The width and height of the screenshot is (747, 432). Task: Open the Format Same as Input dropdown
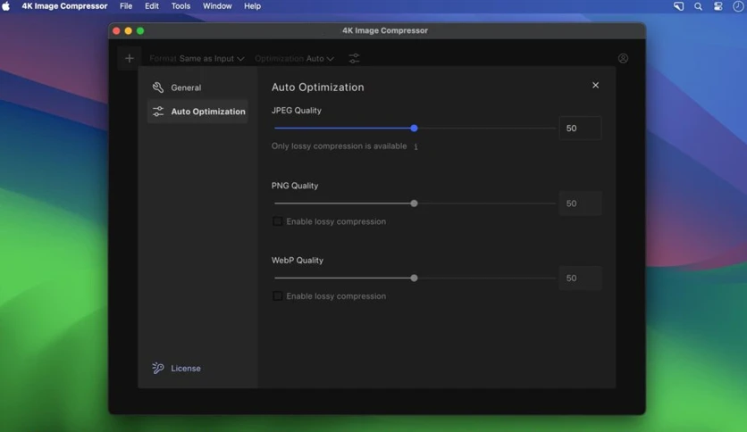click(x=197, y=59)
